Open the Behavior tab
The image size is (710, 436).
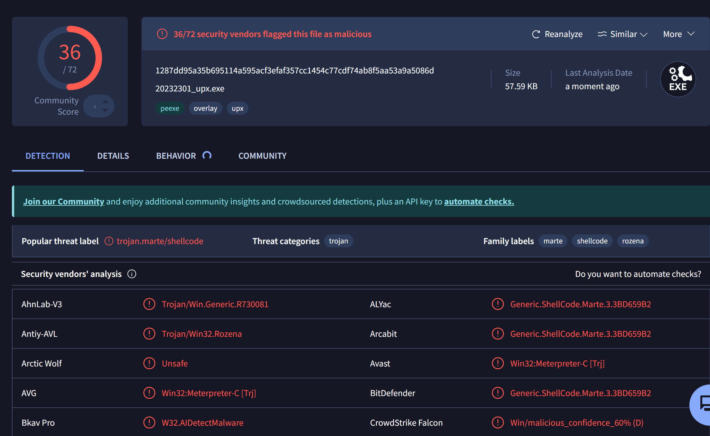[176, 156]
